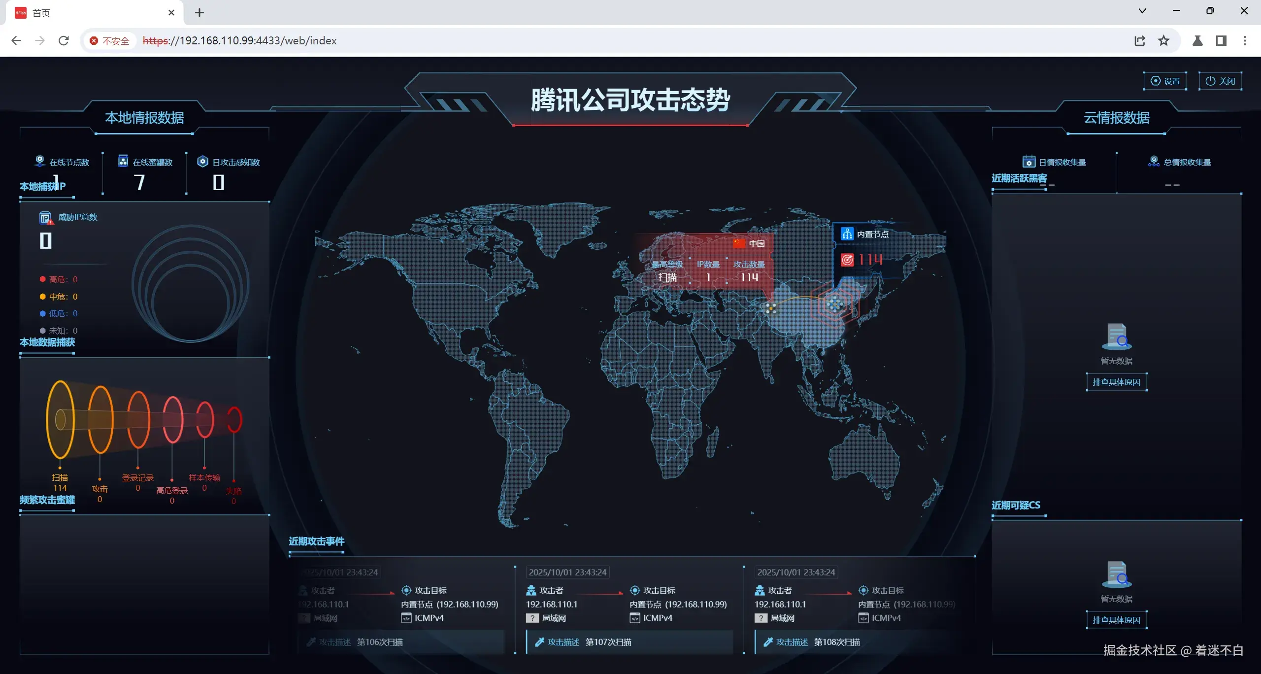Viewport: 1261px width, 674px height.
Task: Click the 总情报收集量 icon
Action: tap(1154, 162)
